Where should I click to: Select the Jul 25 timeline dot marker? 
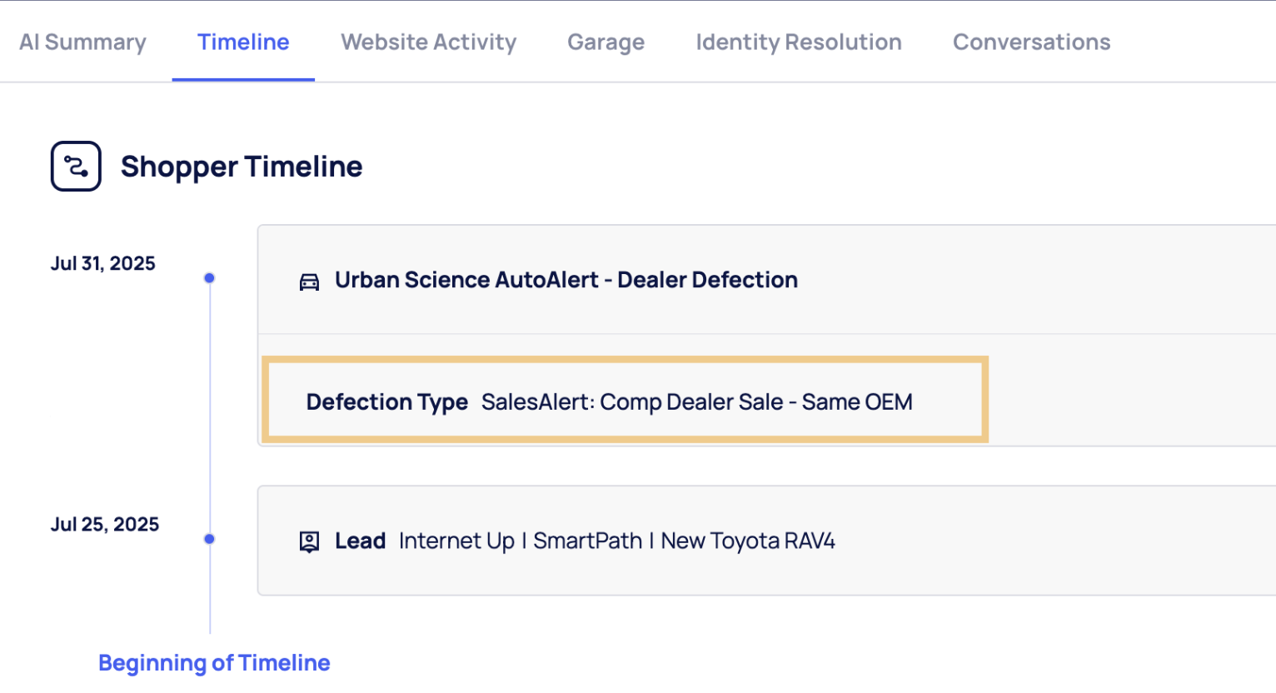pos(209,539)
